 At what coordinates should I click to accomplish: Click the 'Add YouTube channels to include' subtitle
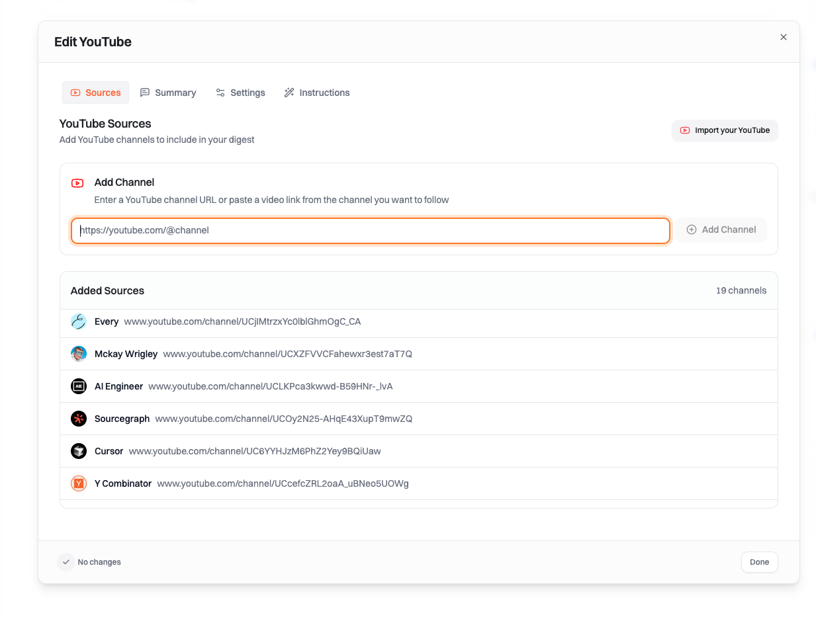(x=157, y=140)
